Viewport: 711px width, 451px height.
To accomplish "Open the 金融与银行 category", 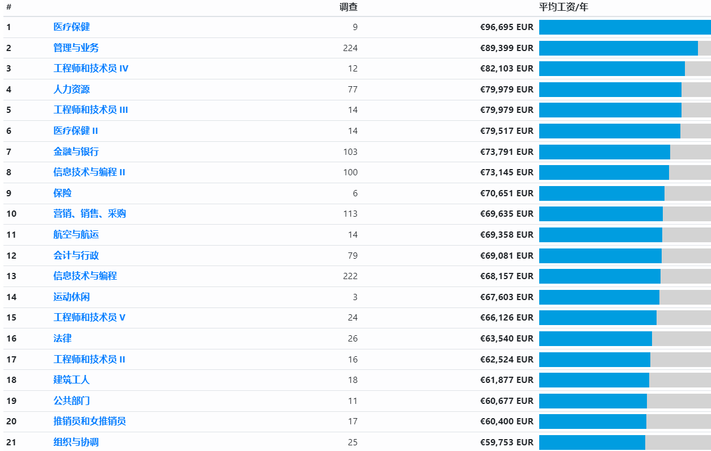I will [x=76, y=151].
